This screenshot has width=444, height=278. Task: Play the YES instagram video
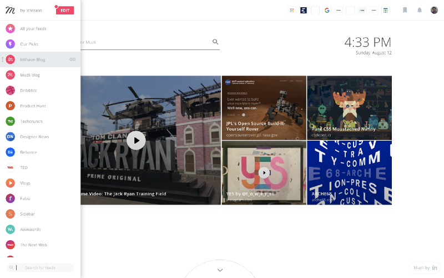pos(264,172)
